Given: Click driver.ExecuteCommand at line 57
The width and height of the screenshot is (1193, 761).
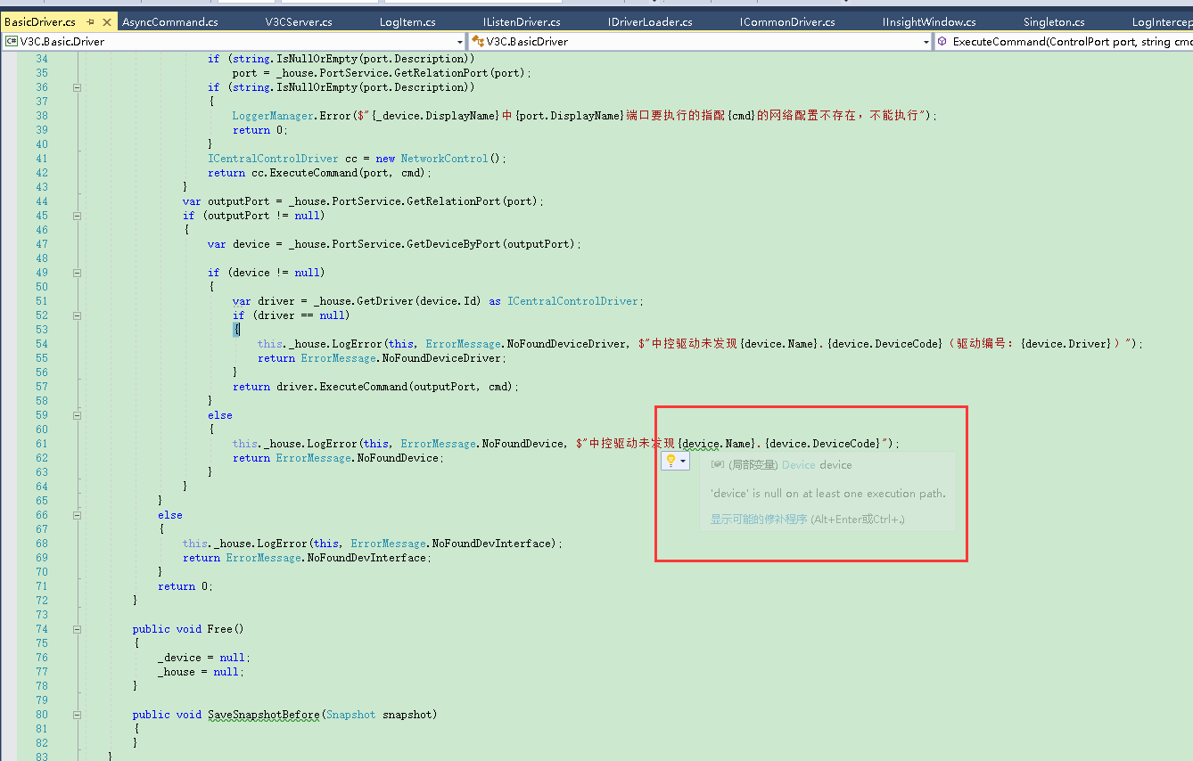Looking at the screenshot, I should click(x=341, y=387).
